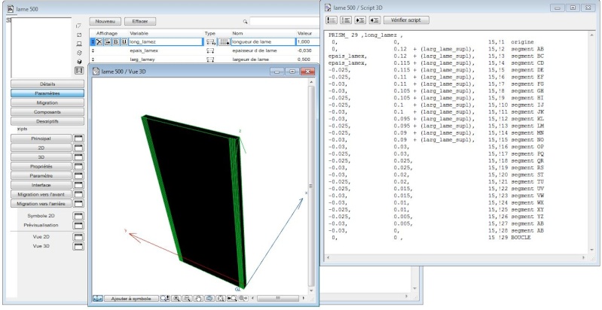Click fit in window icon in Vue 3D
Image resolution: width=602 pixels, height=310 pixels.
(221, 298)
